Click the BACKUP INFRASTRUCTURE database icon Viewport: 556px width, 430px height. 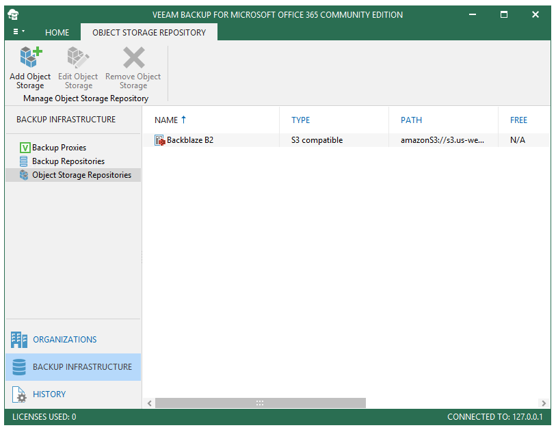click(x=19, y=367)
